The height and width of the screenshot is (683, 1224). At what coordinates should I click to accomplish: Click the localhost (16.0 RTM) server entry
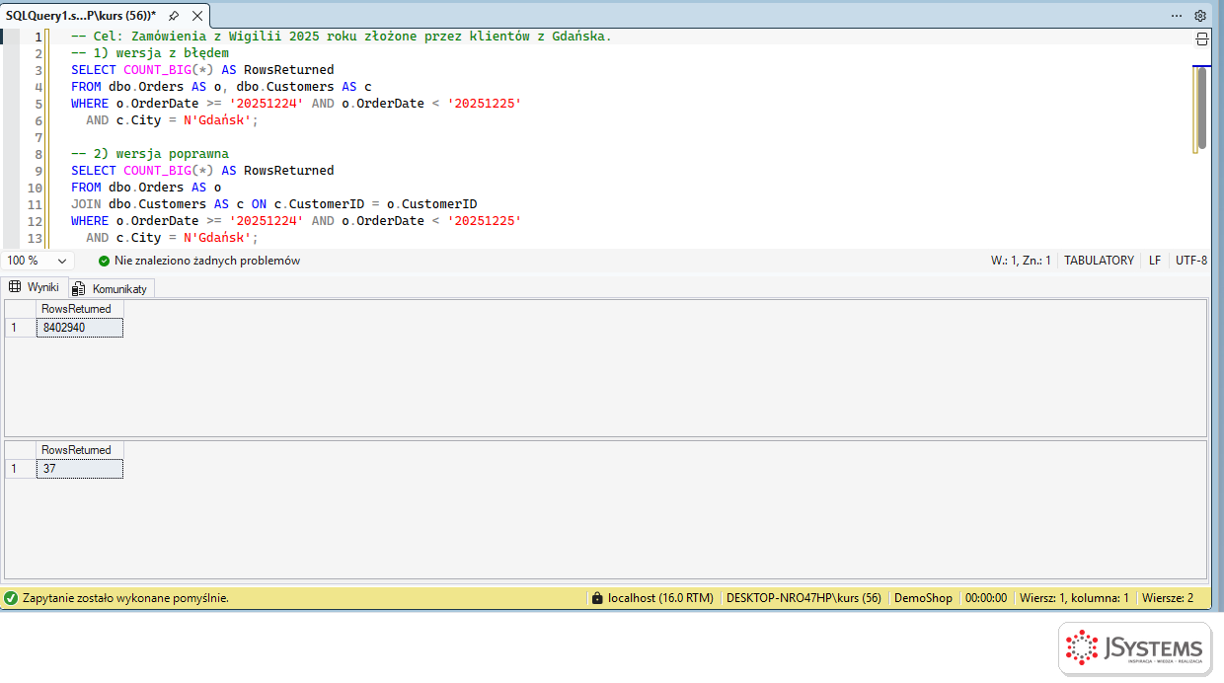point(660,598)
